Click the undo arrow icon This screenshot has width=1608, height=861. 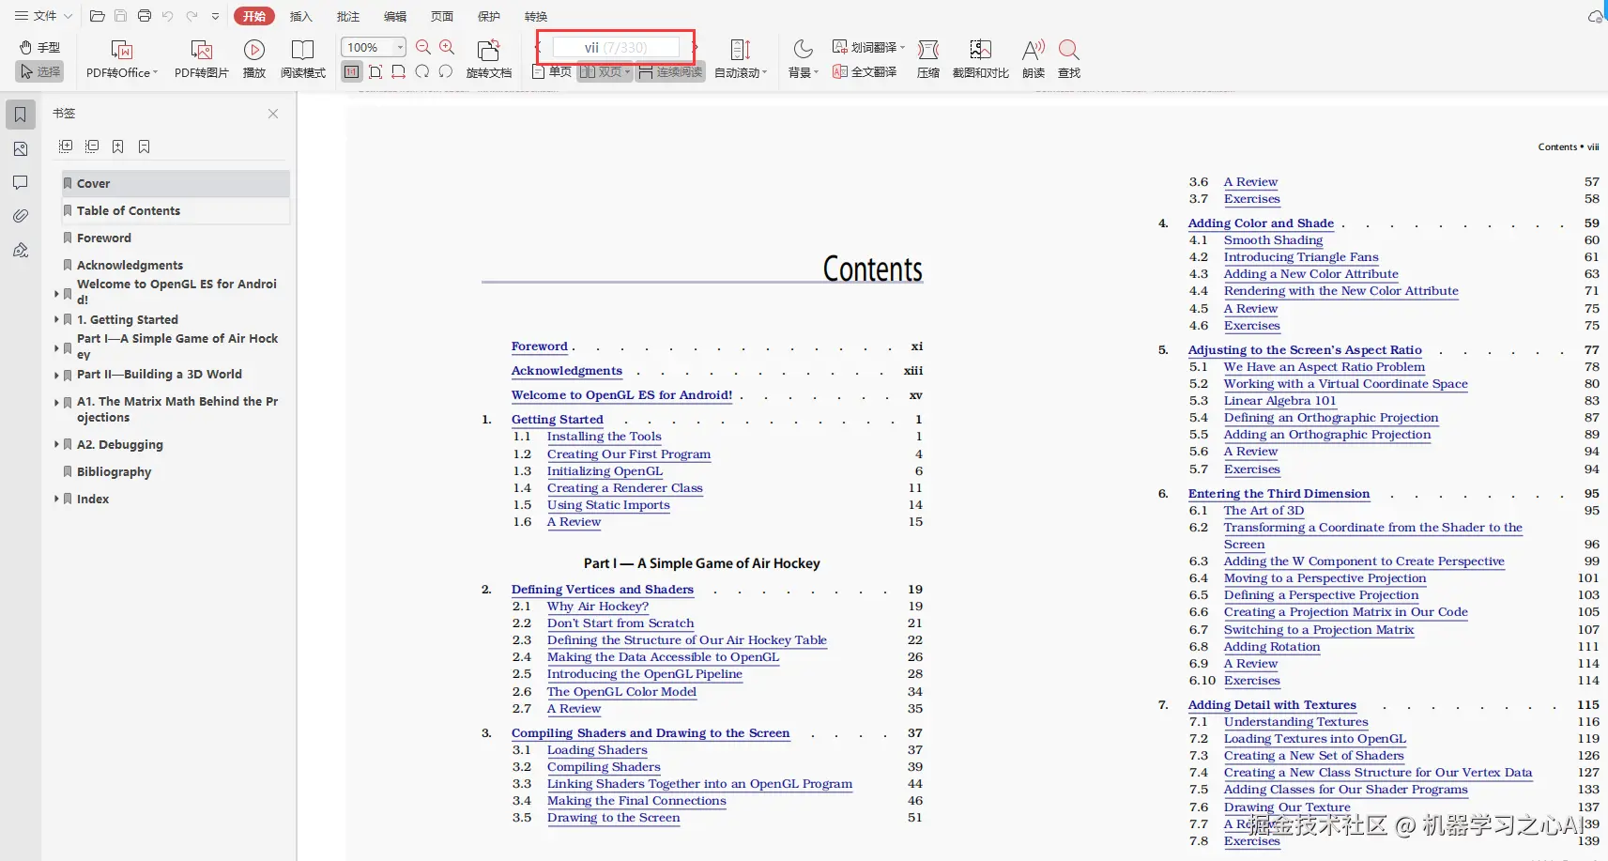[x=168, y=16]
